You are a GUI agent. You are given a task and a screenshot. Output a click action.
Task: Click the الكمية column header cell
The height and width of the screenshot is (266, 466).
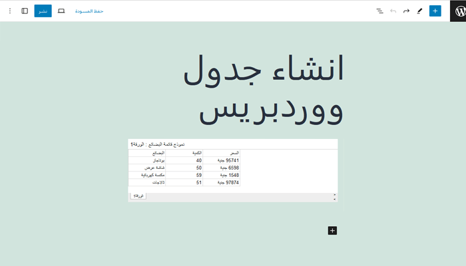184,153
